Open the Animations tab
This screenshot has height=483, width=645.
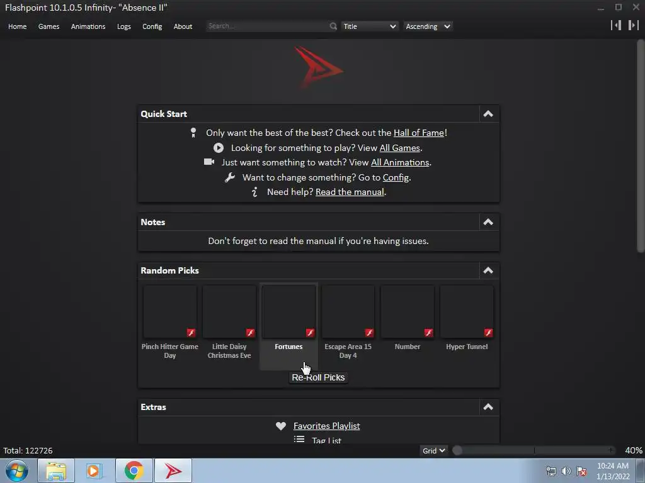coord(88,26)
